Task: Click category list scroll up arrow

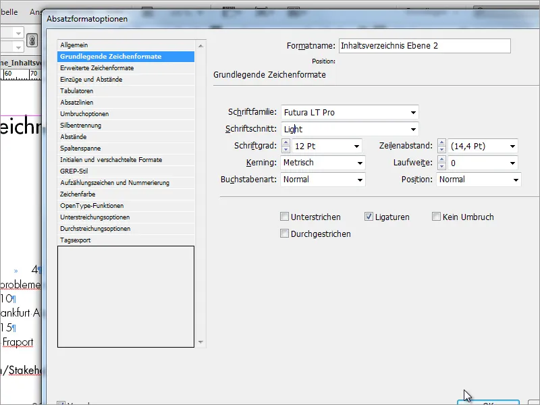Action: (x=200, y=46)
